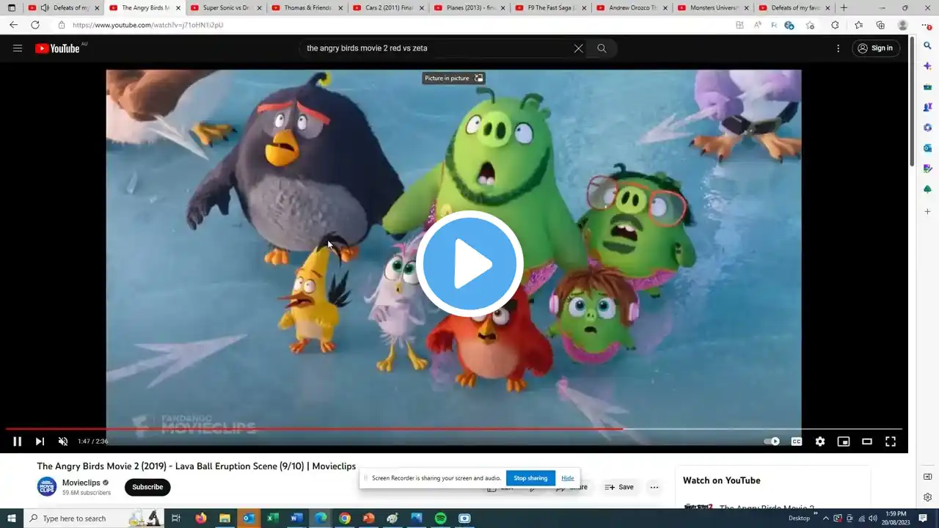Open Firefox from the taskbar
This screenshot has height=528, width=939.
(x=200, y=518)
